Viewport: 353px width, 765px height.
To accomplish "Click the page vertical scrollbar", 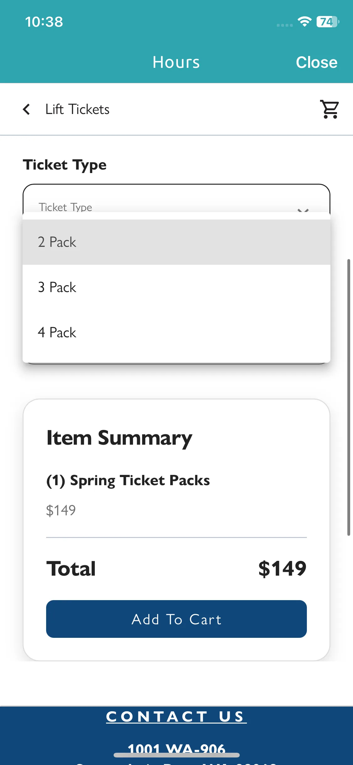I will click(x=349, y=397).
